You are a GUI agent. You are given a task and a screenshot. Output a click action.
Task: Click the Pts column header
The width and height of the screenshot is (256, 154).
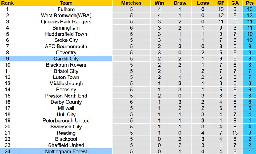(x=249, y=3)
